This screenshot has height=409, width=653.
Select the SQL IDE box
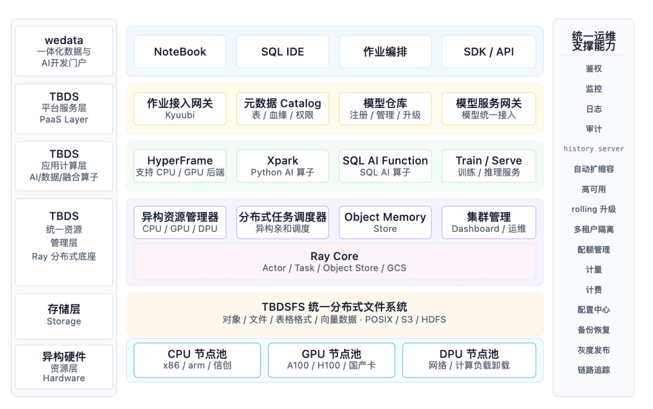coord(282,51)
